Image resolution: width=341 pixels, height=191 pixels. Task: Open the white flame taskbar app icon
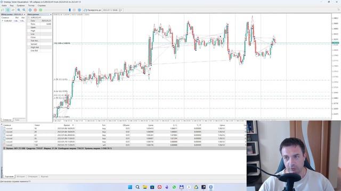tap(189, 187)
